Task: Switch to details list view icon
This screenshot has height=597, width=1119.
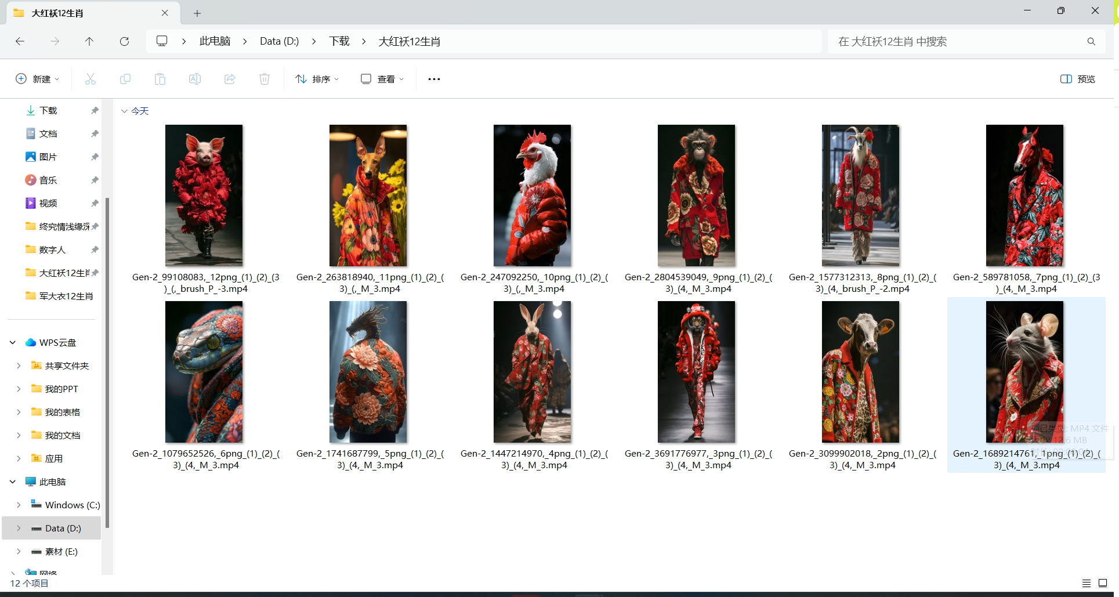Action: pos(1087,583)
